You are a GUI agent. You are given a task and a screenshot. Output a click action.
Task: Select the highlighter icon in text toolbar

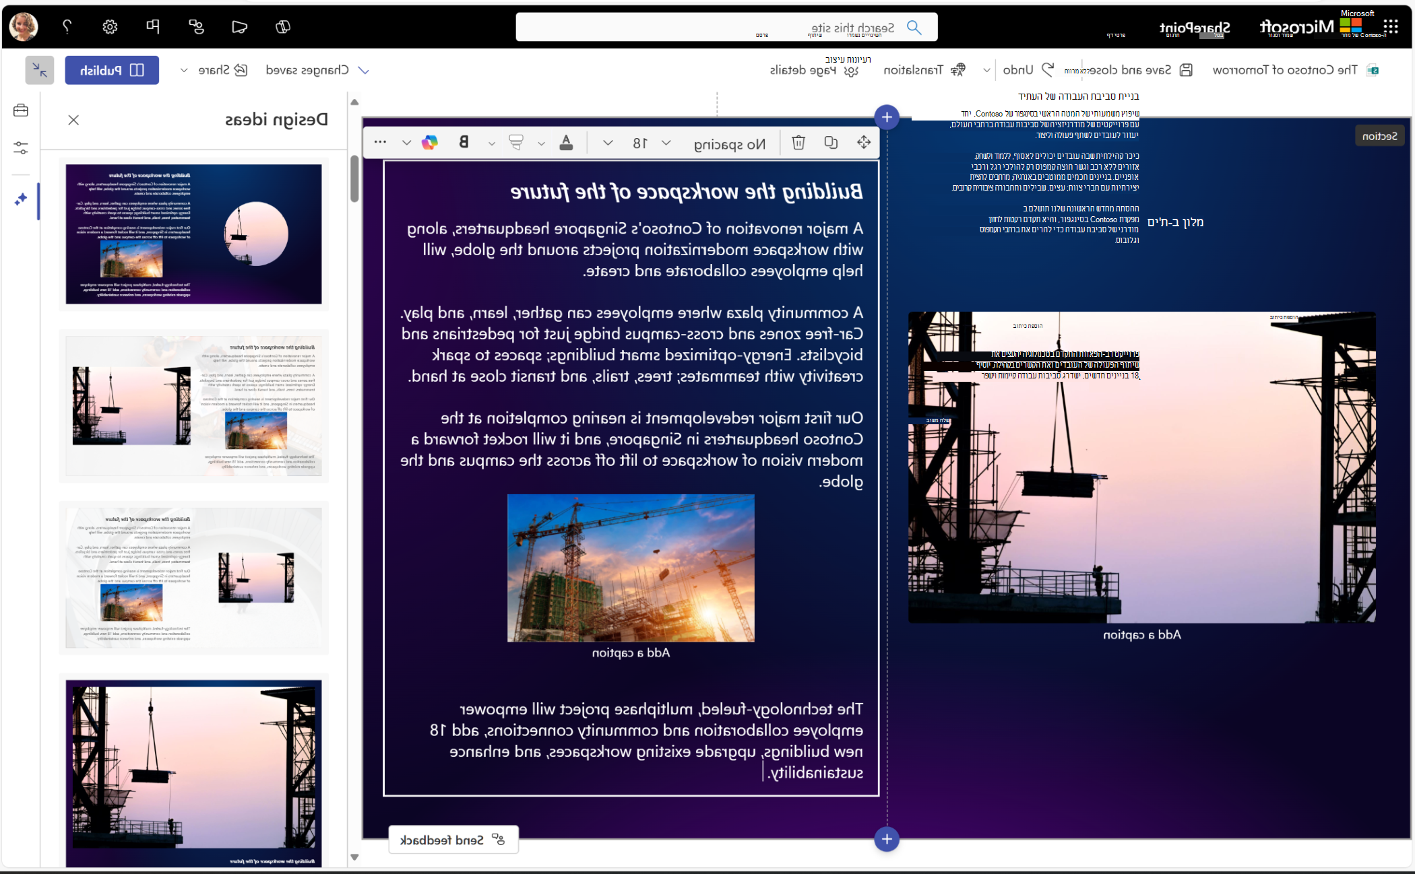(x=516, y=143)
